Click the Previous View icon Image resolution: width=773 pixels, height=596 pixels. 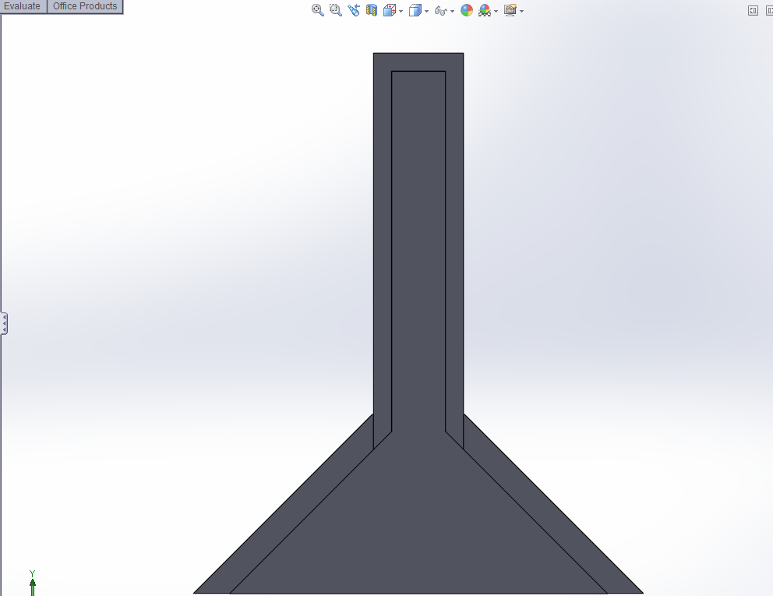click(354, 10)
